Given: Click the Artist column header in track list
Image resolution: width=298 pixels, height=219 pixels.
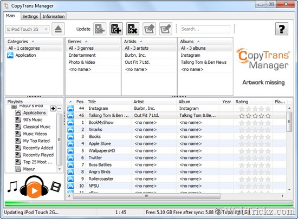Looking at the screenshot, I should [154, 102].
